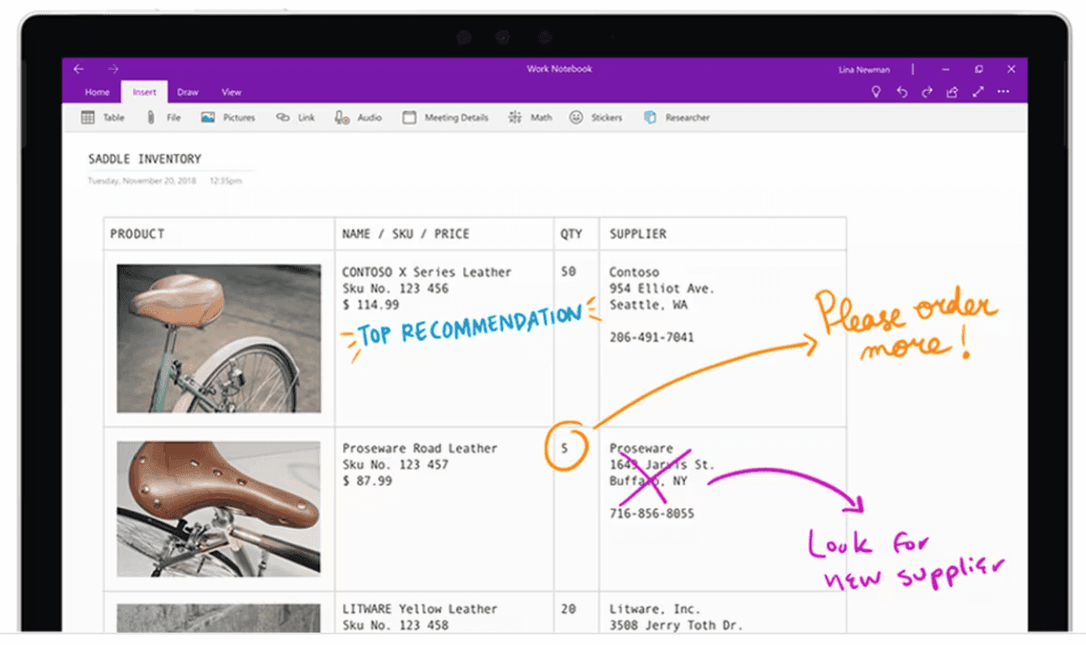
Task: Insert a Table from the ribbon
Action: coord(102,118)
